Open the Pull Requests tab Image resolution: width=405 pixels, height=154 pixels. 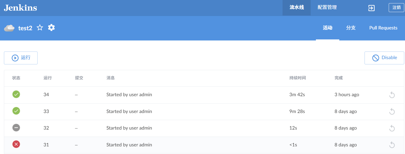[383, 28]
